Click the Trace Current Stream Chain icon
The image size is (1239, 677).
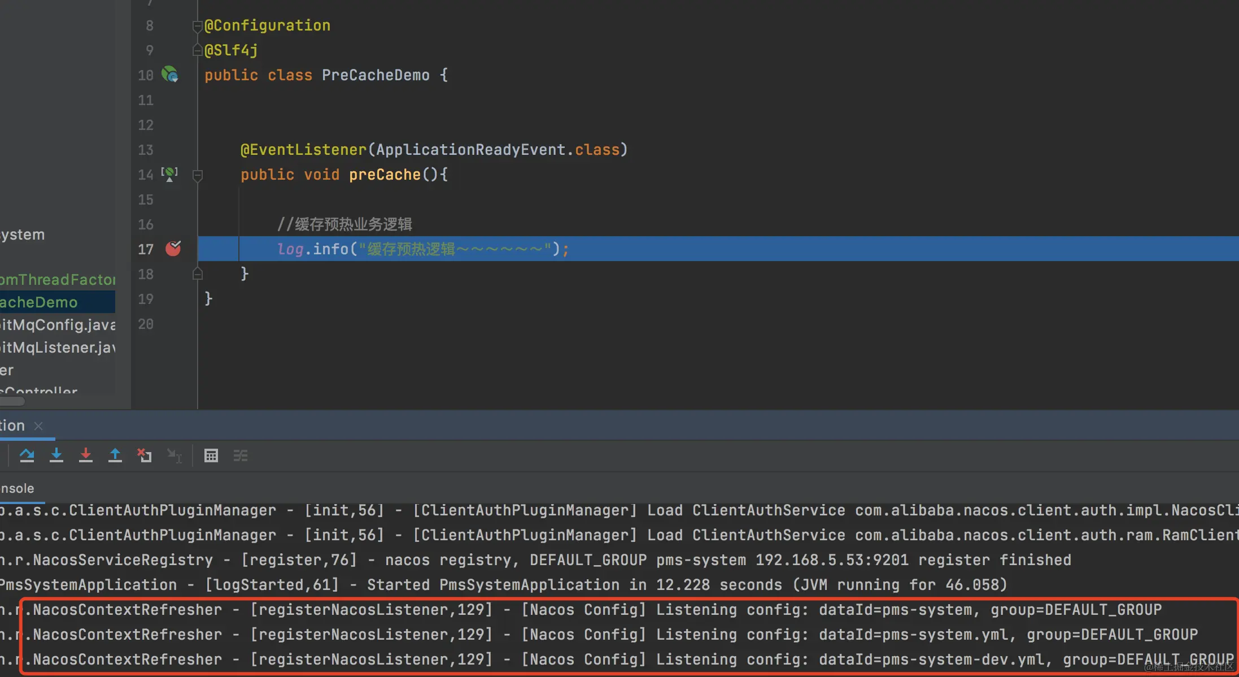(241, 455)
